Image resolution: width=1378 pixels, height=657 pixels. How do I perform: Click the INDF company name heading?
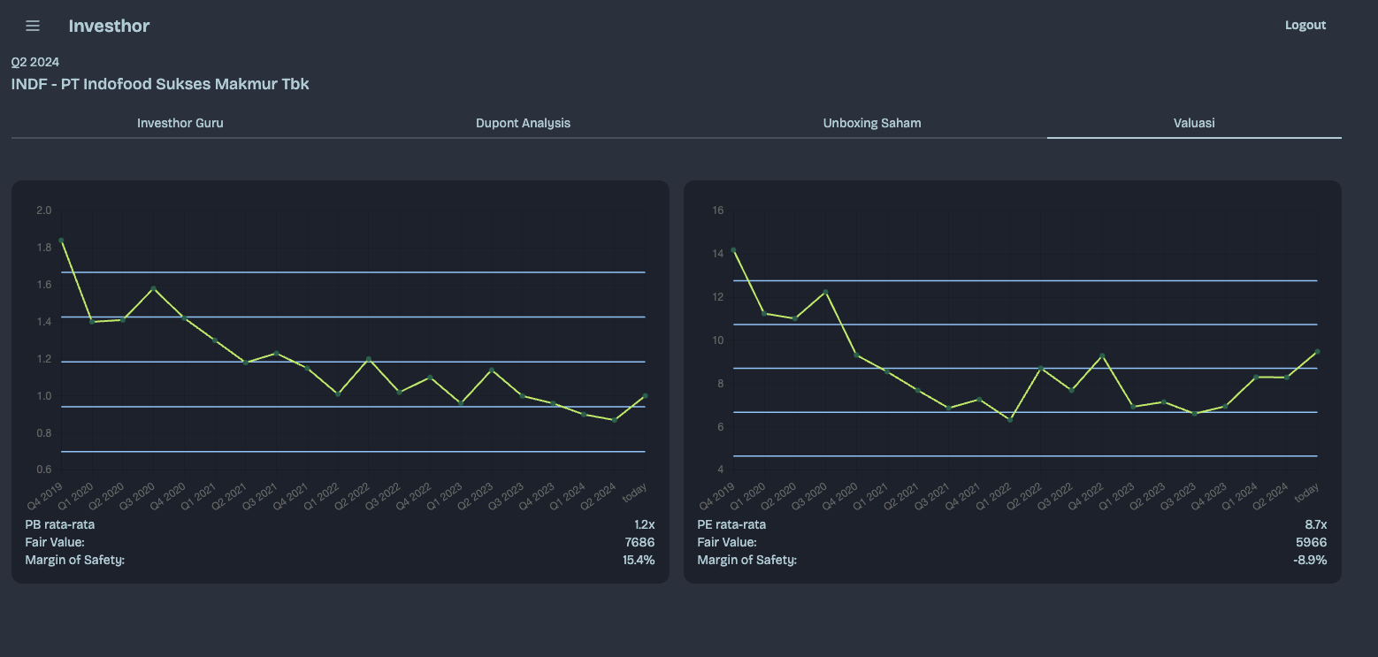160,84
